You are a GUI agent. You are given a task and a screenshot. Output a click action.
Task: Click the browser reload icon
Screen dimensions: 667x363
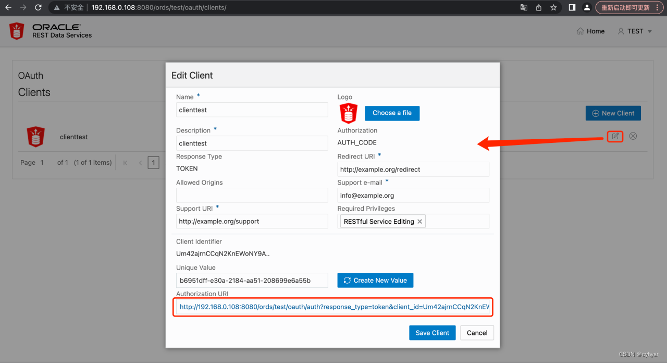36,8
